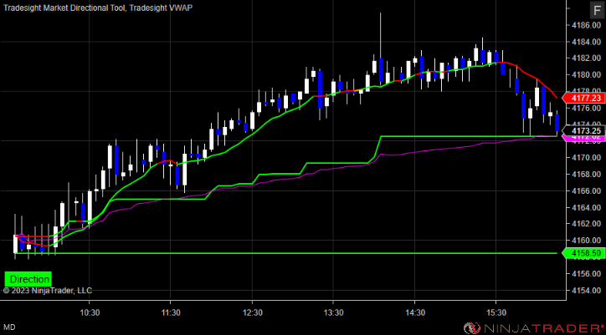Click the 4180.00 price axis label
Image resolution: width=606 pixels, height=335 pixels.
click(x=586, y=75)
